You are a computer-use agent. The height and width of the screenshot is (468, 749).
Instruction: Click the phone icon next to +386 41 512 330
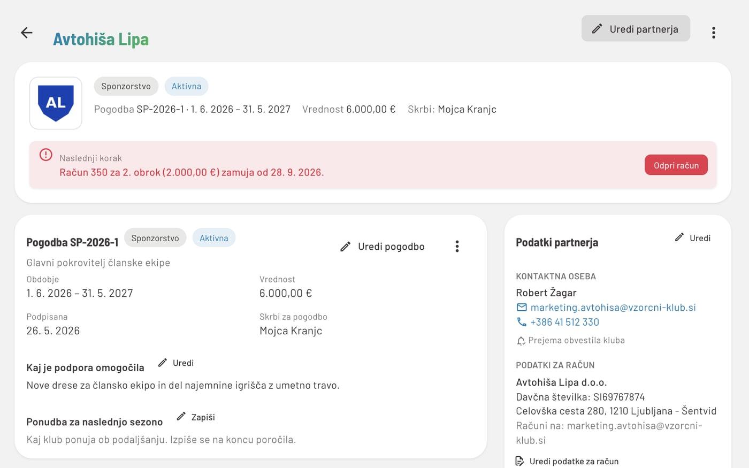(x=522, y=322)
